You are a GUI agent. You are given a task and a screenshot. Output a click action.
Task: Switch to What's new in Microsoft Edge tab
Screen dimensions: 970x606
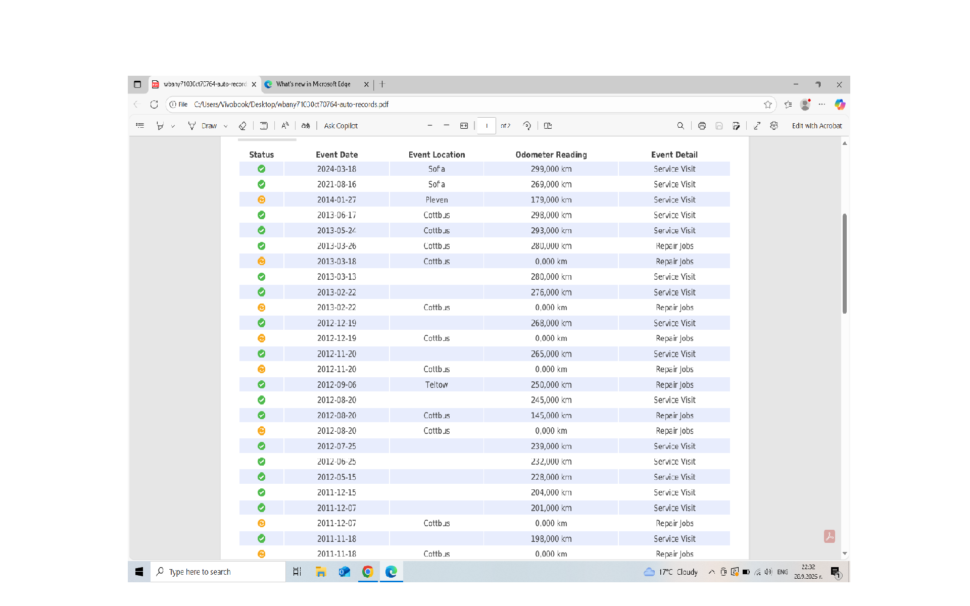[313, 84]
